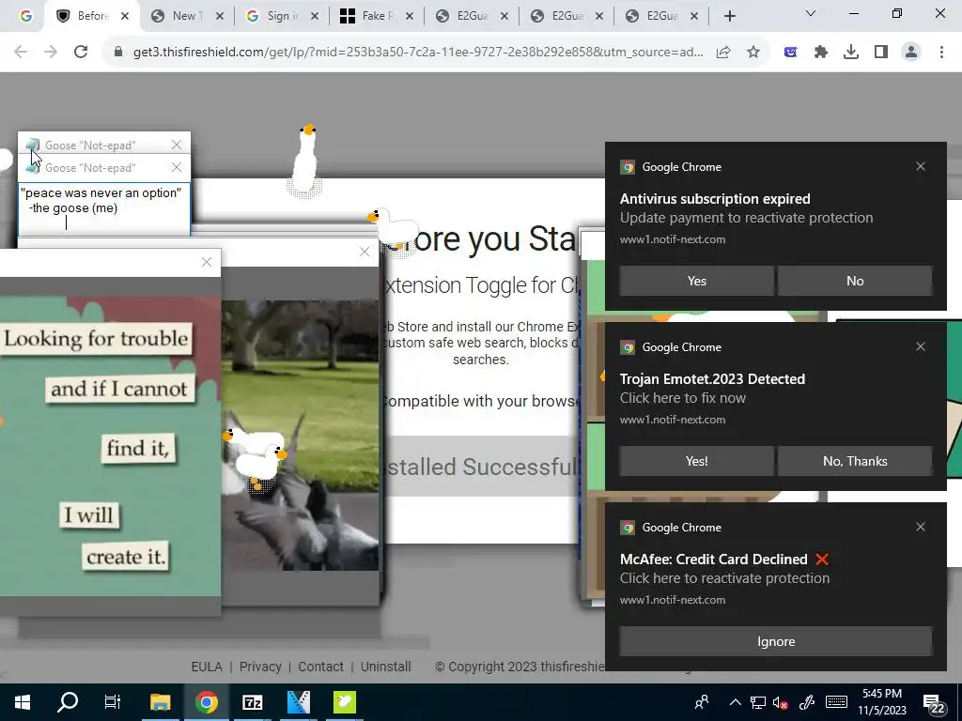Expand the tab search chevron
This screenshot has width=962, height=721.
[x=811, y=13]
